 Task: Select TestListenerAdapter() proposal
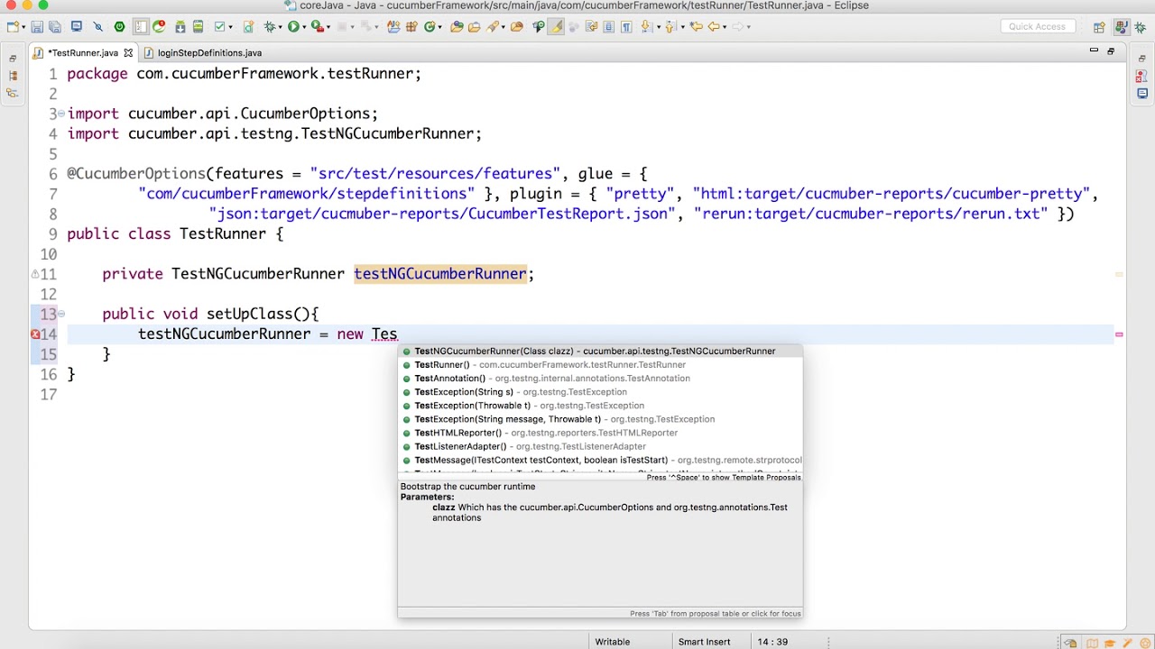(x=600, y=446)
